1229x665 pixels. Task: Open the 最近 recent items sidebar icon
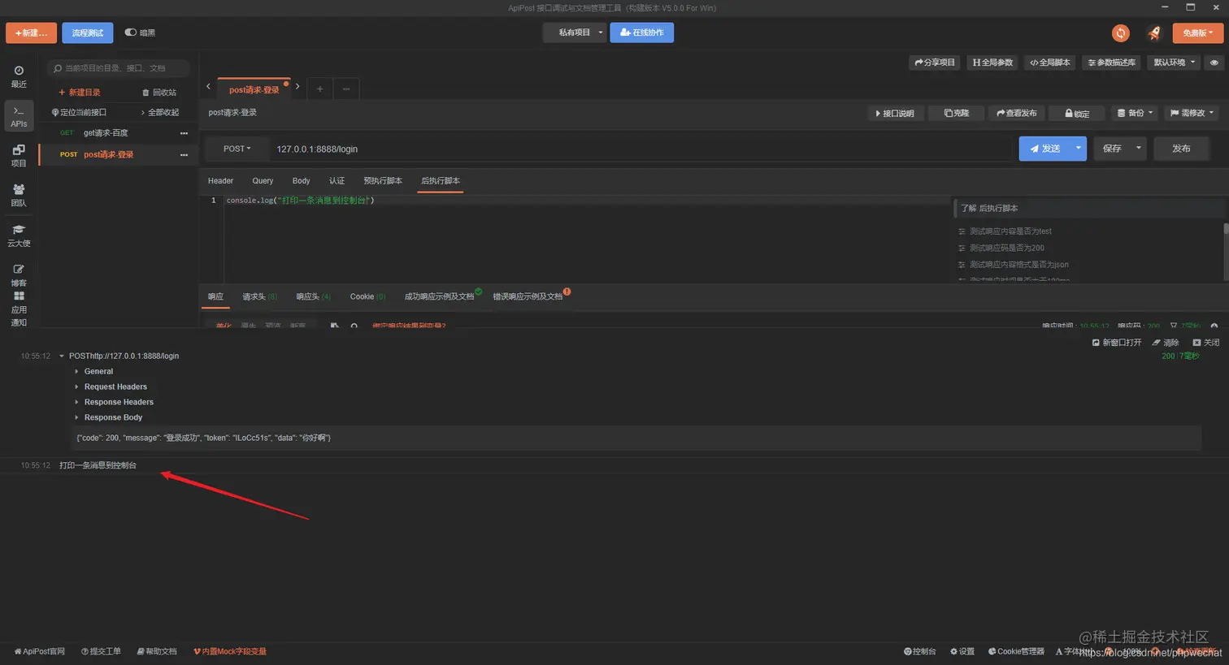[19, 76]
